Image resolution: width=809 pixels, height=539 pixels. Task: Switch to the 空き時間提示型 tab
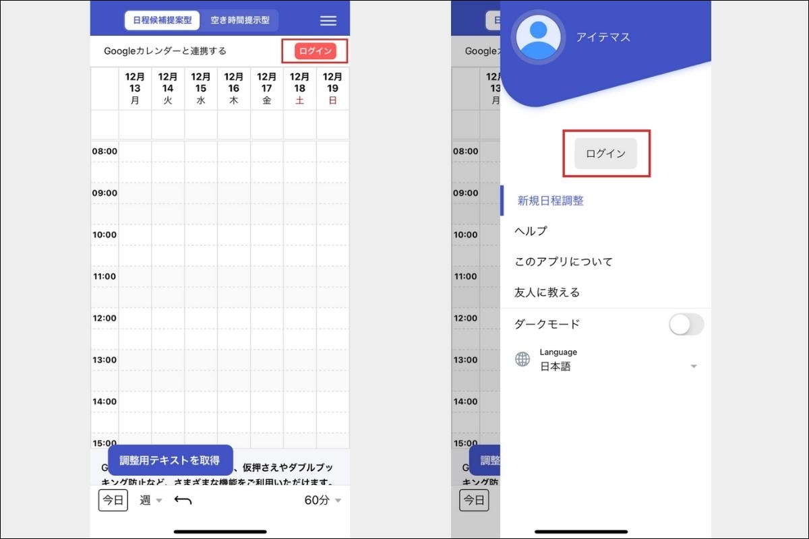coord(240,20)
